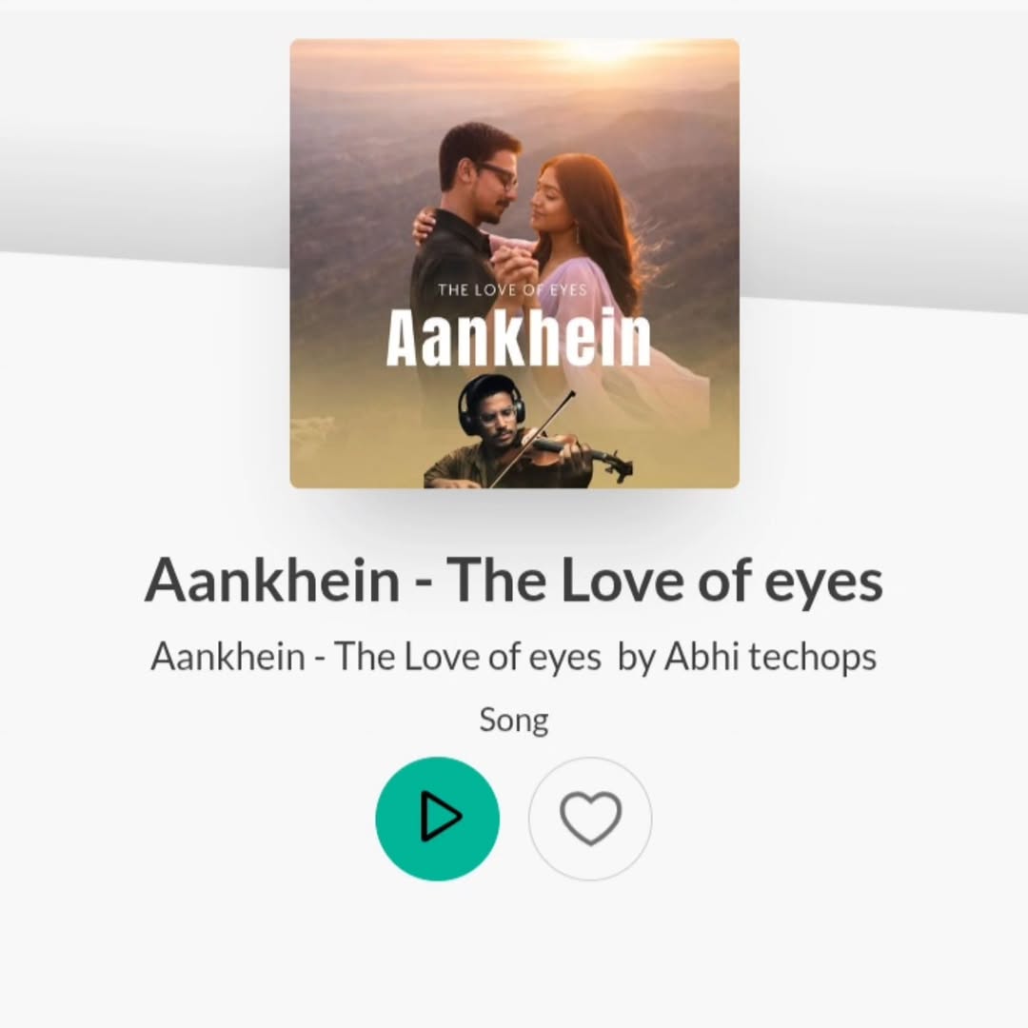Image resolution: width=1028 pixels, height=1028 pixels.
Task: Click the bold Aankhein text on cover
Action: click(x=518, y=338)
